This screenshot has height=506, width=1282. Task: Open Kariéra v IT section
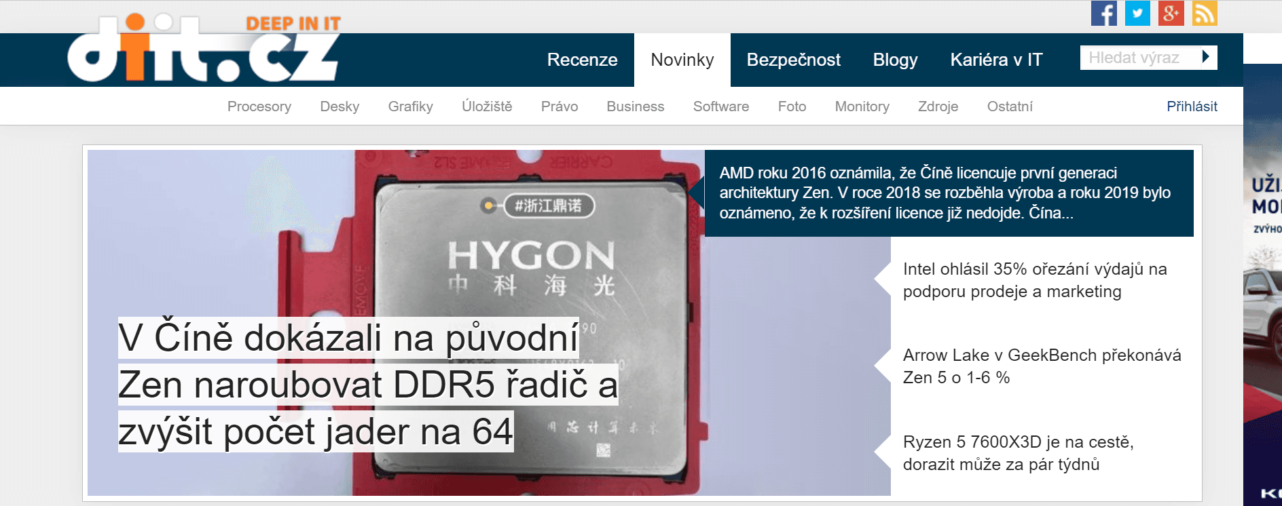click(x=996, y=60)
